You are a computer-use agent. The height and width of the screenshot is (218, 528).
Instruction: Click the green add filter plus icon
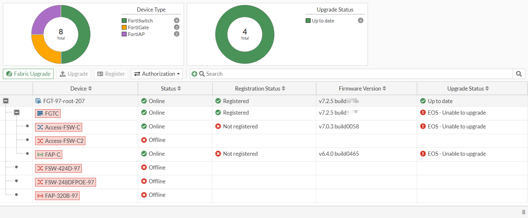pyautogui.click(x=194, y=74)
